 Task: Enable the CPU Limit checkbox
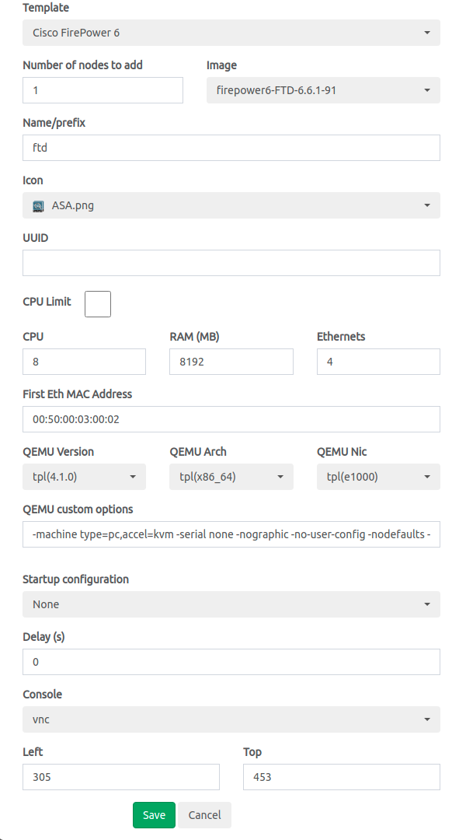pyautogui.click(x=98, y=304)
